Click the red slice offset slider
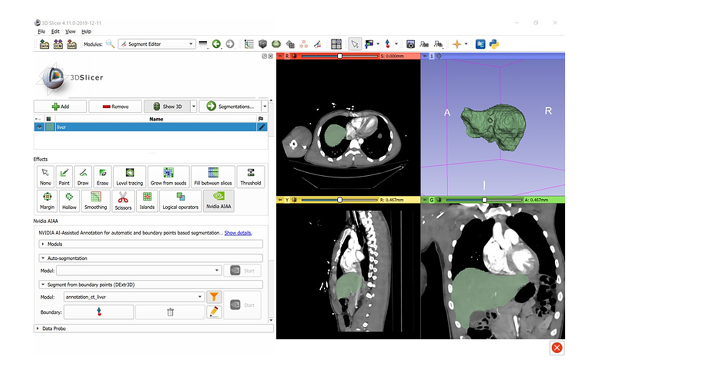The height and width of the screenshot is (367, 710). 340,56
